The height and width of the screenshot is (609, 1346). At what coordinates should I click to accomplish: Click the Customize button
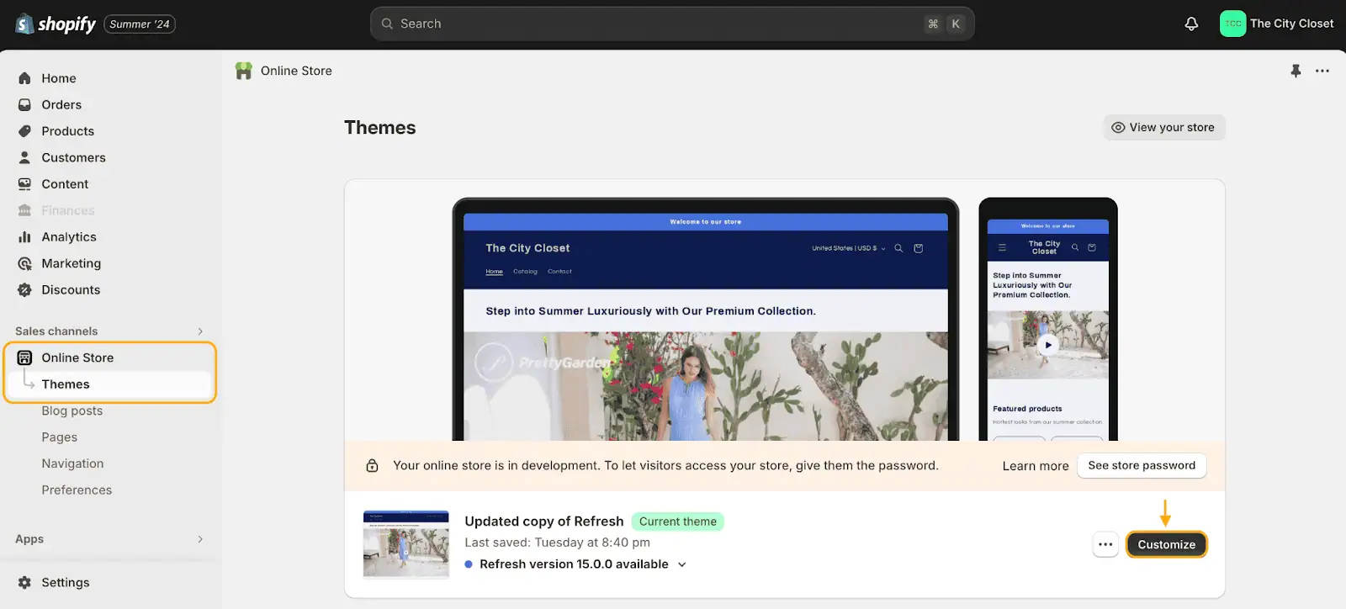pos(1166,544)
